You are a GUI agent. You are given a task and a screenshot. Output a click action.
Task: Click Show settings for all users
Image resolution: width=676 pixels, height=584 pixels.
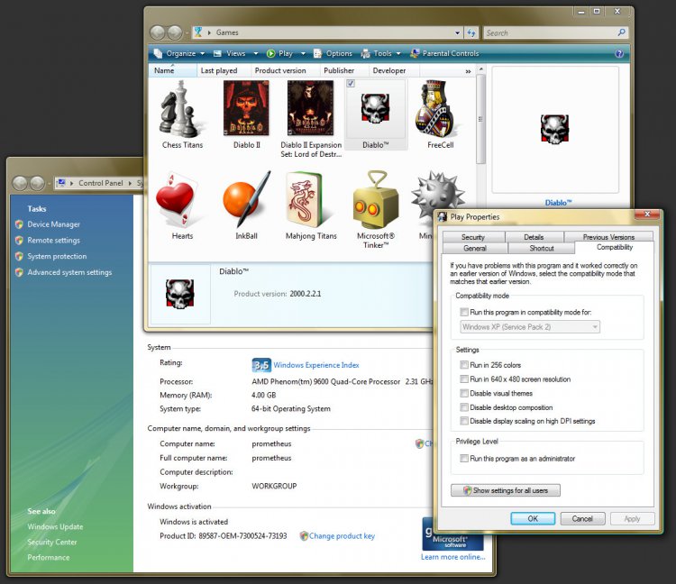[x=506, y=490]
